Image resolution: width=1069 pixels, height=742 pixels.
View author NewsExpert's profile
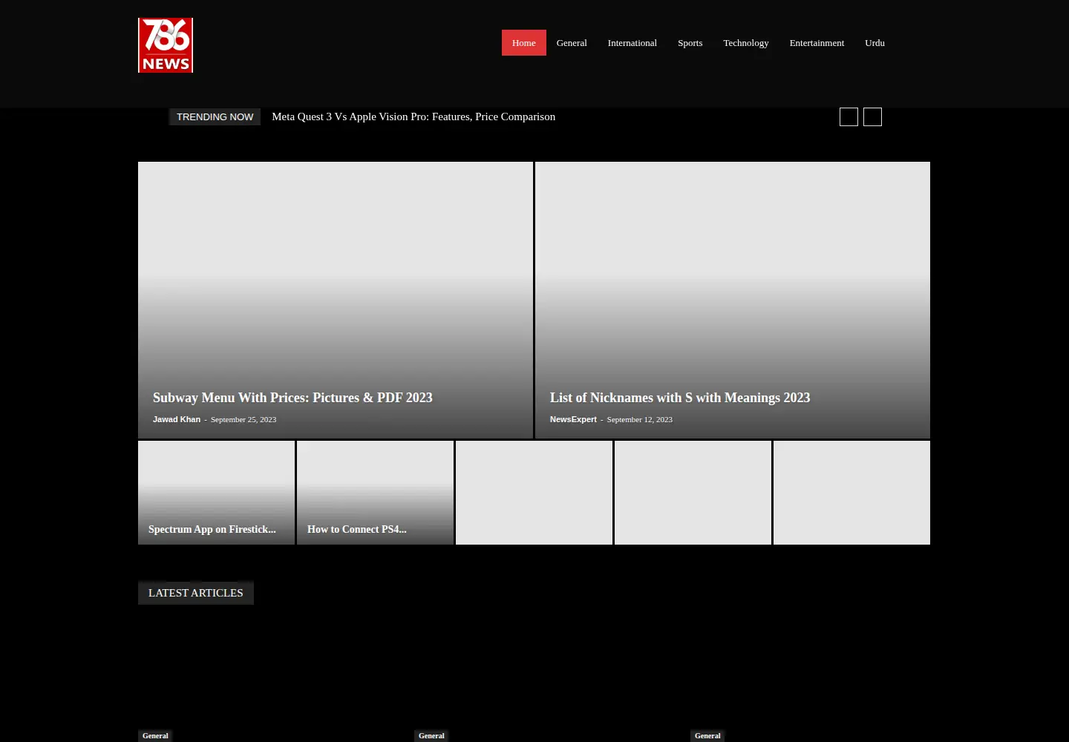pyautogui.click(x=573, y=419)
